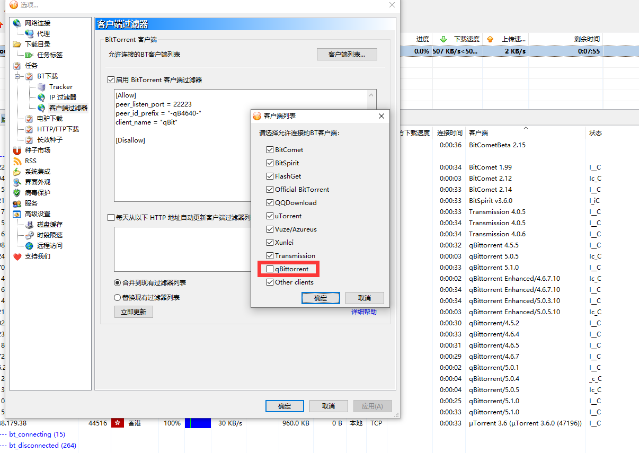Image resolution: width=639 pixels, height=453 pixels.
Task: Click the 下载目录 folder icon
Action: [17, 45]
